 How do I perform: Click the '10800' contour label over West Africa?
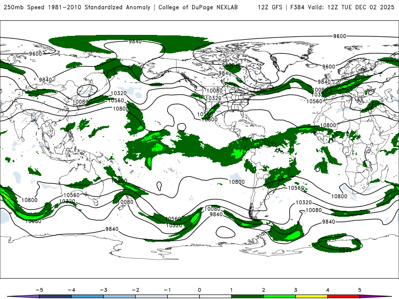pos(328,126)
